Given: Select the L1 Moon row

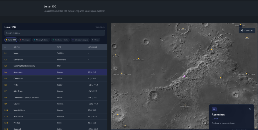Looking at the screenshot, I should pyautogui.click(x=55, y=53).
